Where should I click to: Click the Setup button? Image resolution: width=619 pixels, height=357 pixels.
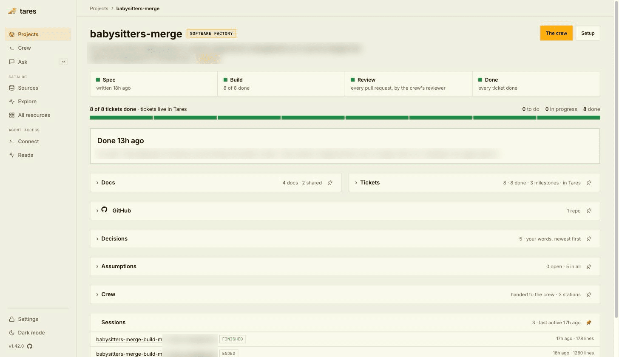click(588, 33)
